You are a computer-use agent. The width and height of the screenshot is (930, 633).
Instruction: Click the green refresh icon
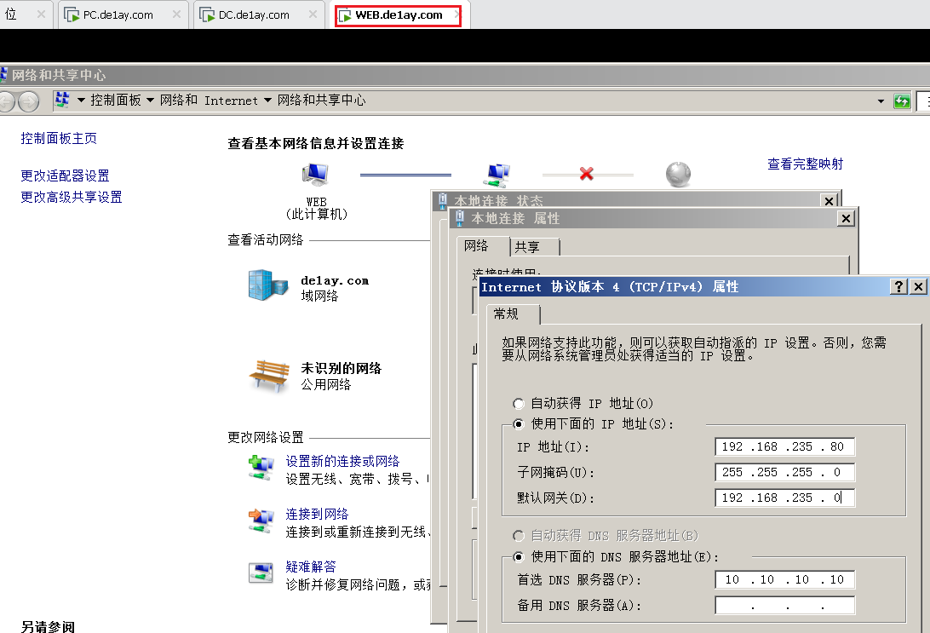(x=902, y=101)
